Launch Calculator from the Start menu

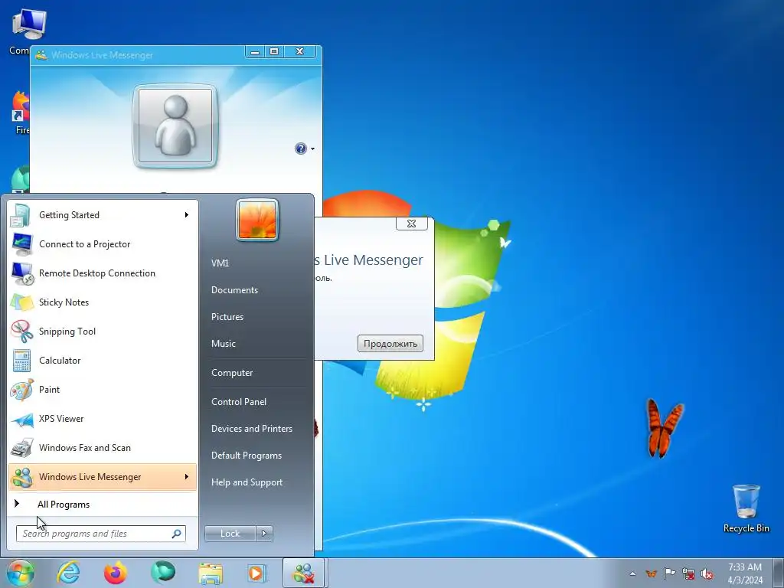(103, 360)
